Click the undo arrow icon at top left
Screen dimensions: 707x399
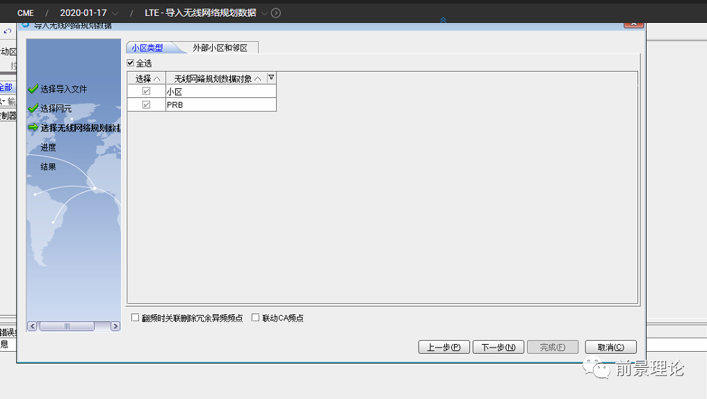[x=8, y=31]
